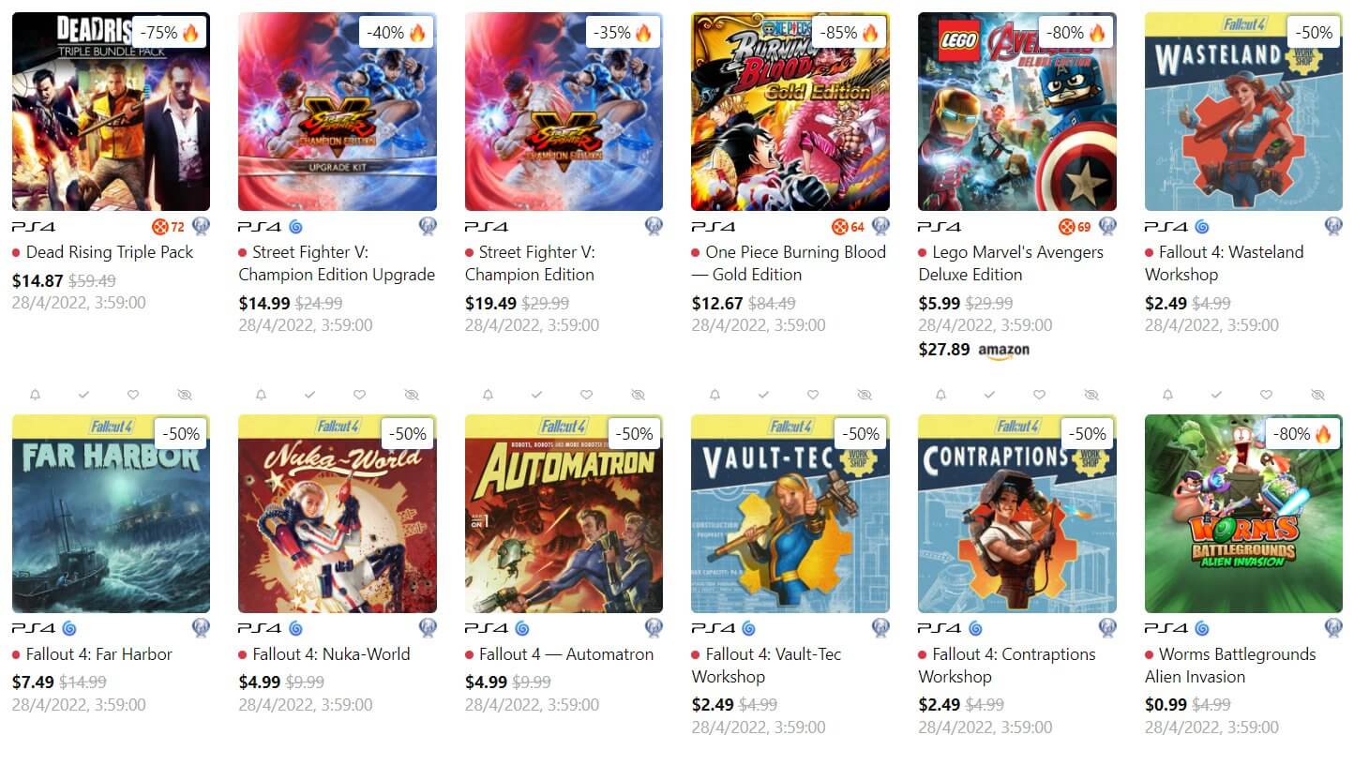
Task: Click the PS Plus swirl icon beside Wasteland Workshop
Action: [x=1202, y=226]
